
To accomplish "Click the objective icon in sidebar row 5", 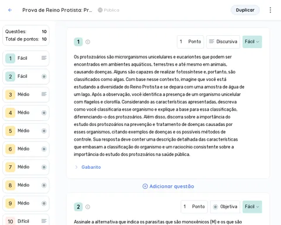I will click(x=44, y=131).
